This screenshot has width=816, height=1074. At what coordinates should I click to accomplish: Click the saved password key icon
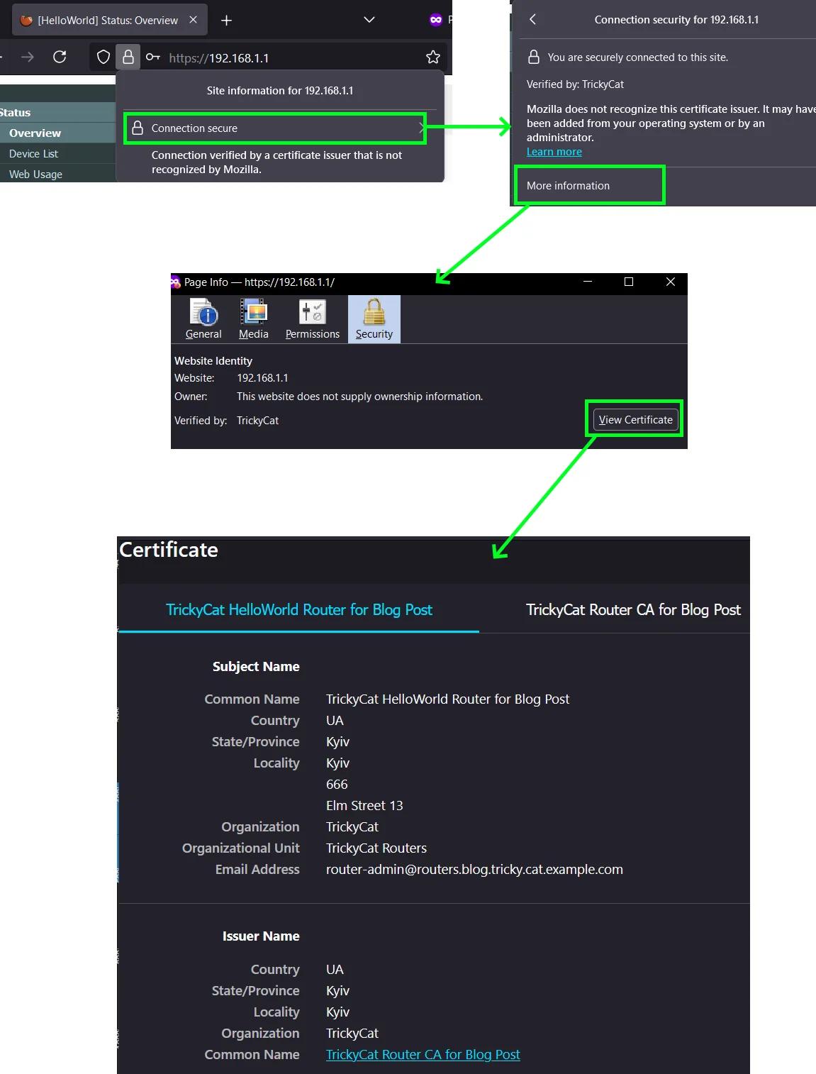point(152,57)
